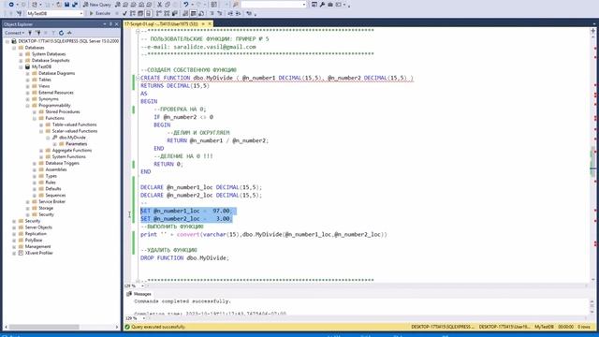
Task: Click the Object Explorer Refresh icon
Action: [61, 33]
